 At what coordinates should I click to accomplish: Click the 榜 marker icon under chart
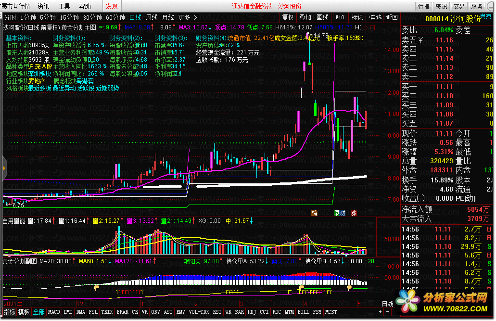pyautogui.click(x=315, y=213)
